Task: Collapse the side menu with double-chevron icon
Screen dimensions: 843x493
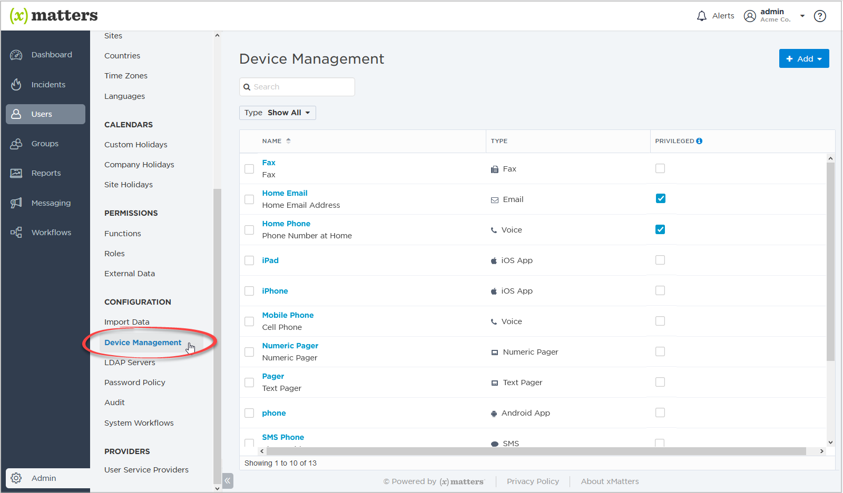Action: 228,480
